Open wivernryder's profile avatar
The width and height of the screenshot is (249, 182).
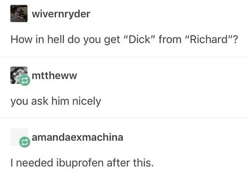pyautogui.click(x=19, y=14)
